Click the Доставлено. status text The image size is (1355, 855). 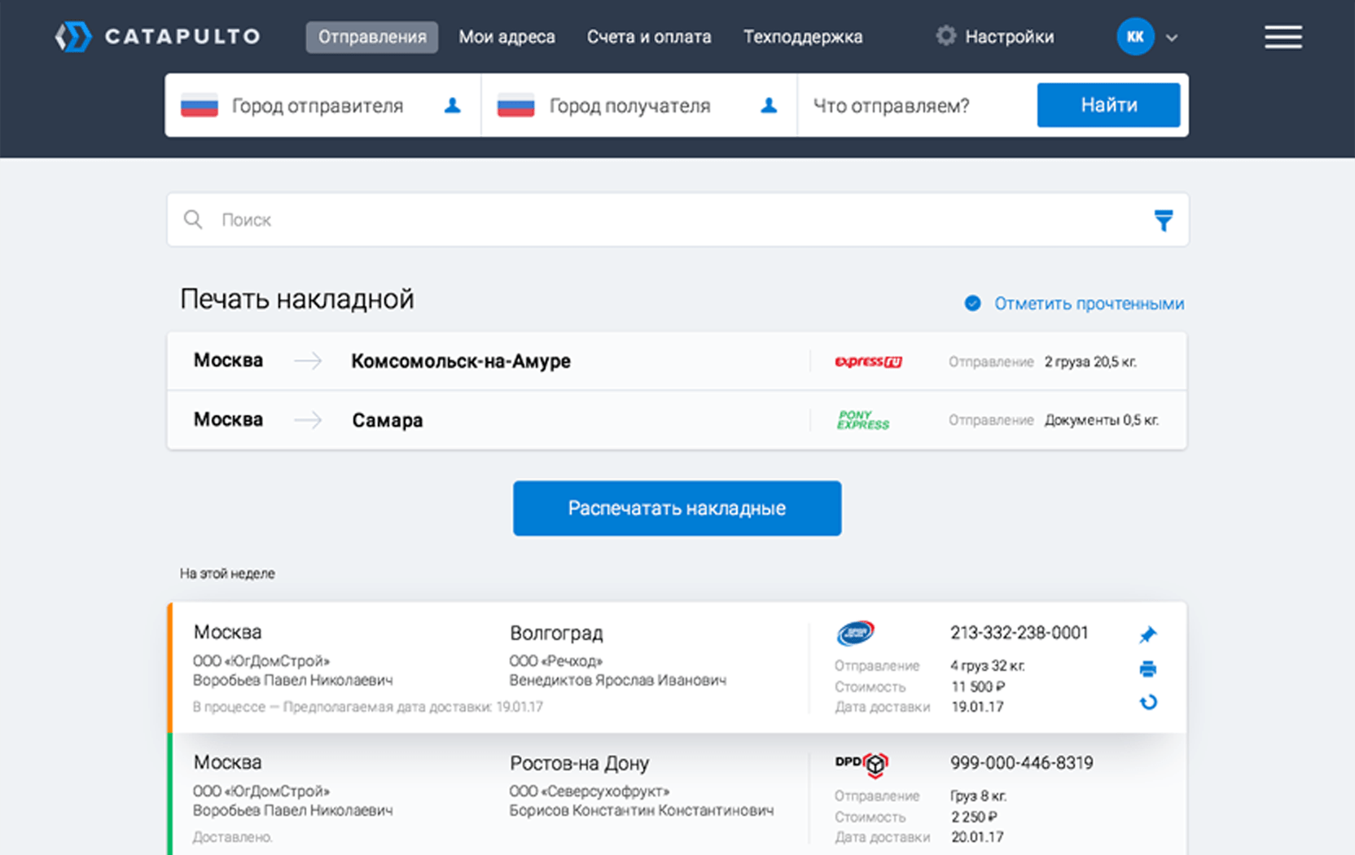click(x=233, y=837)
